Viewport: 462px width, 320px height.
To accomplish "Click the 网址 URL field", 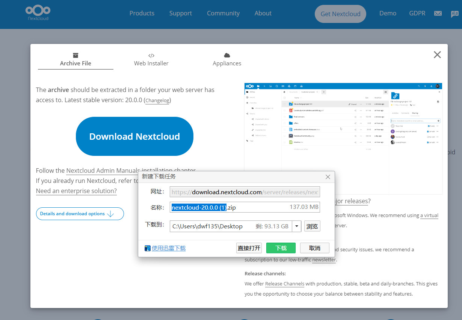I will click(x=245, y=192).
